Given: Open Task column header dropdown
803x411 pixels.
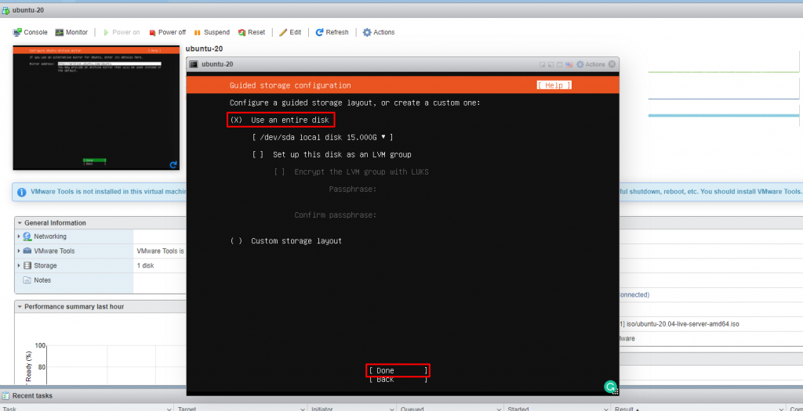Looking at the screenshot, I should coord(169,409).
